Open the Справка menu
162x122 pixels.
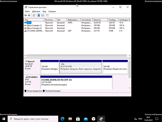pyautogui.click(x=52, y=11)
